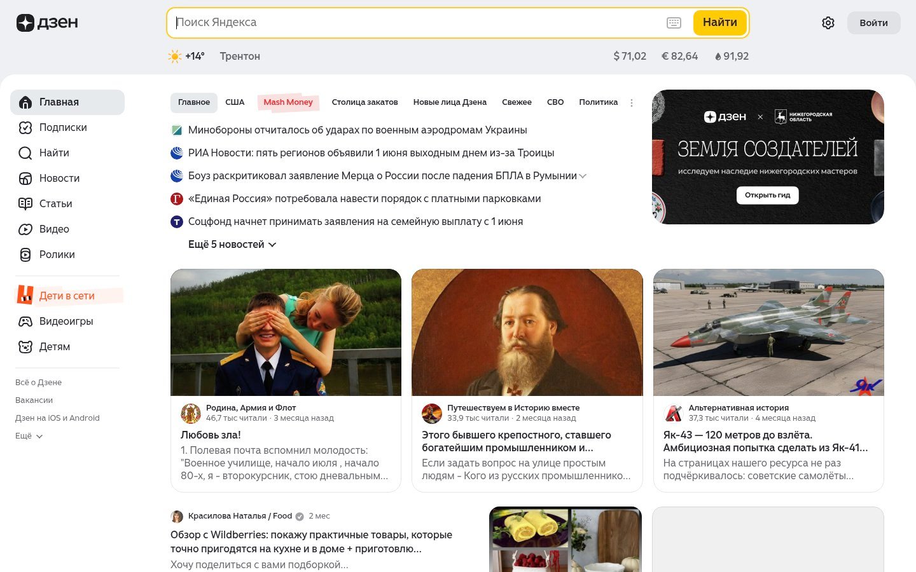Select Главное news tab

[x=194, y=102]
